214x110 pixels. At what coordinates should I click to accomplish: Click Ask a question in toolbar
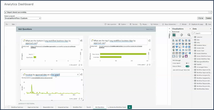pos(110,24)
